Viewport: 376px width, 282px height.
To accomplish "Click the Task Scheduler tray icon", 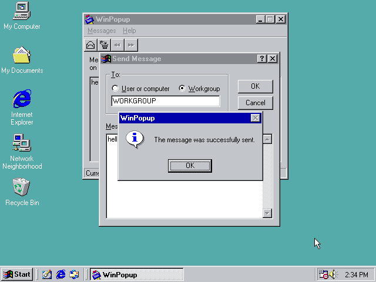I will [x=323, y=274].
